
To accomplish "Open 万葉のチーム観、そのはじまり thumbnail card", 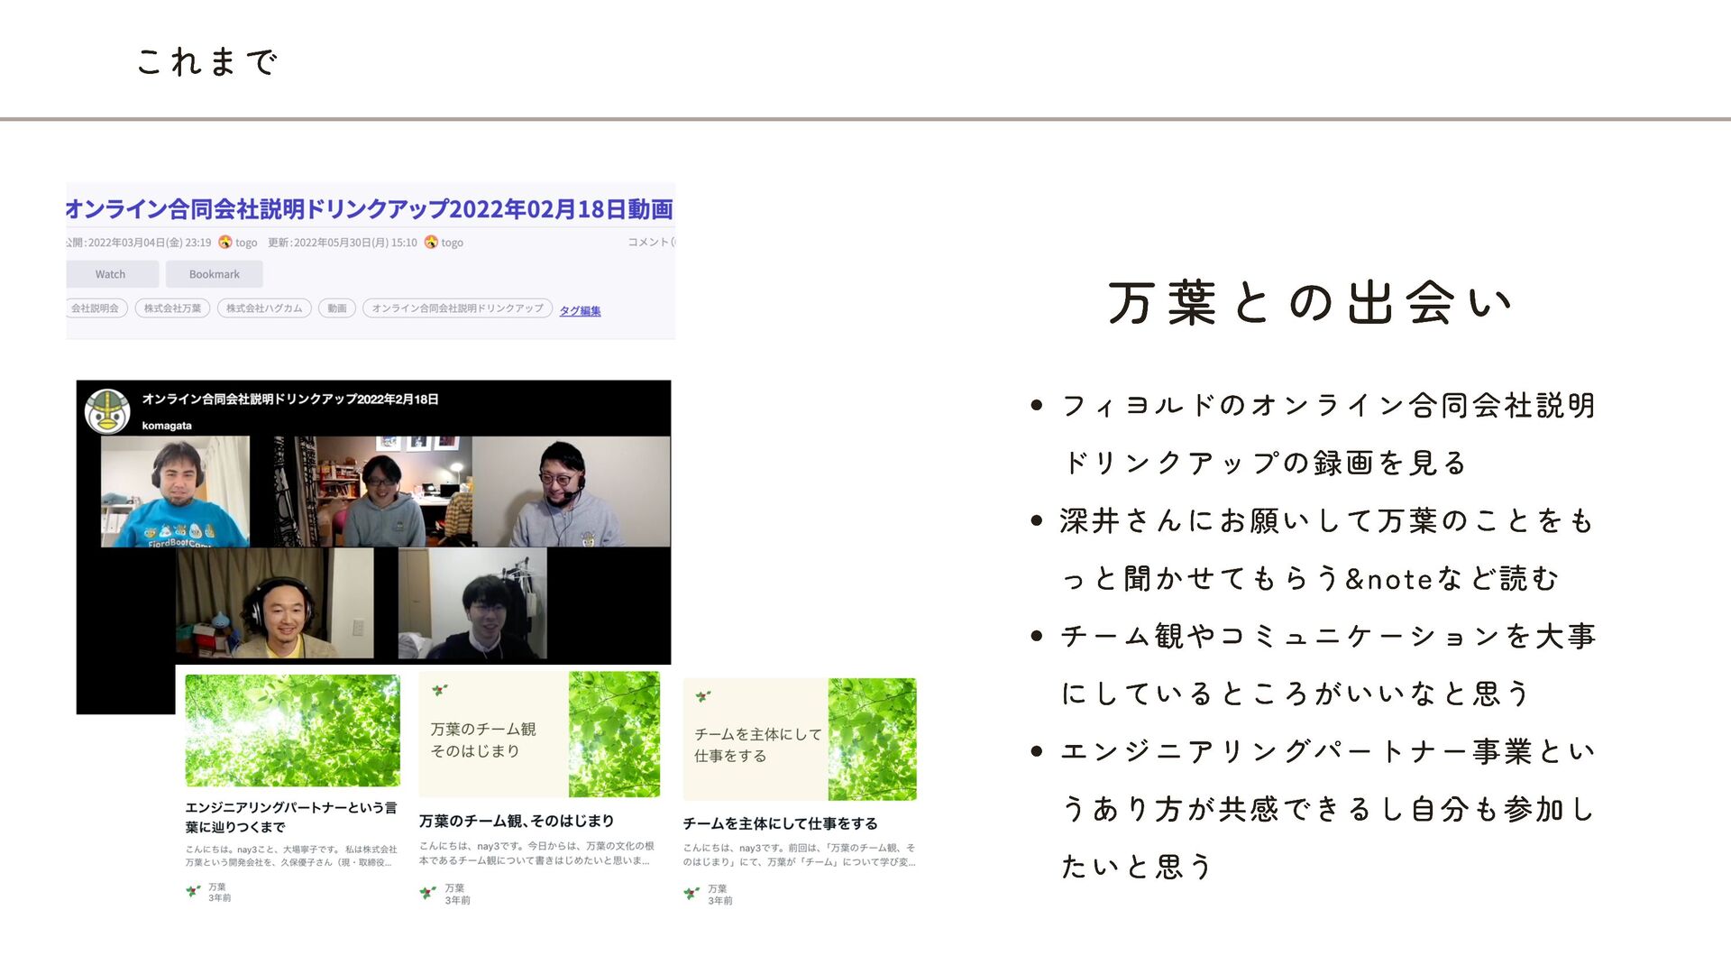I will [x=539, y=734].
